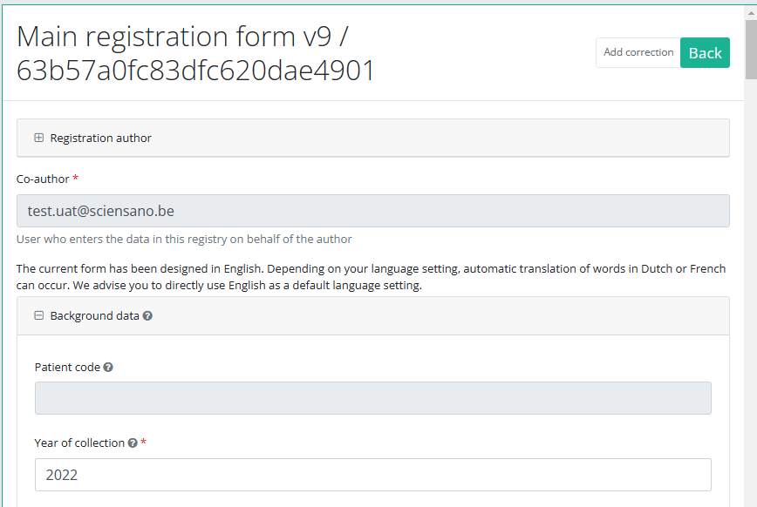
Task: Click the Co-author field label
Action: [43, 179]
